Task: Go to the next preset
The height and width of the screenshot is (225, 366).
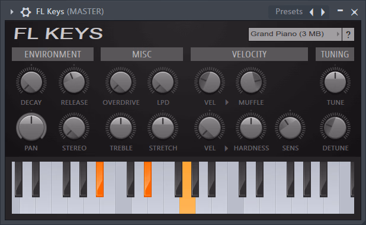Action: (323, 12)
